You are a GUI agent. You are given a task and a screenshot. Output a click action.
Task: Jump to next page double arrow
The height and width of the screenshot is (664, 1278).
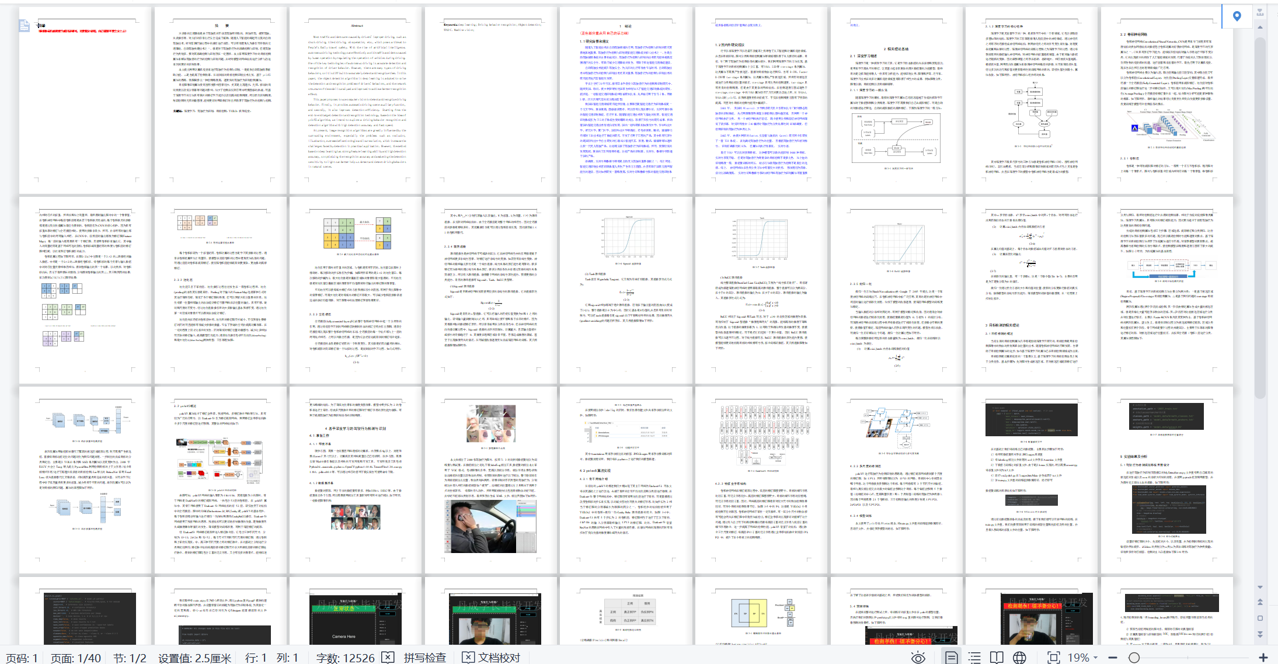coord(1260,634)
